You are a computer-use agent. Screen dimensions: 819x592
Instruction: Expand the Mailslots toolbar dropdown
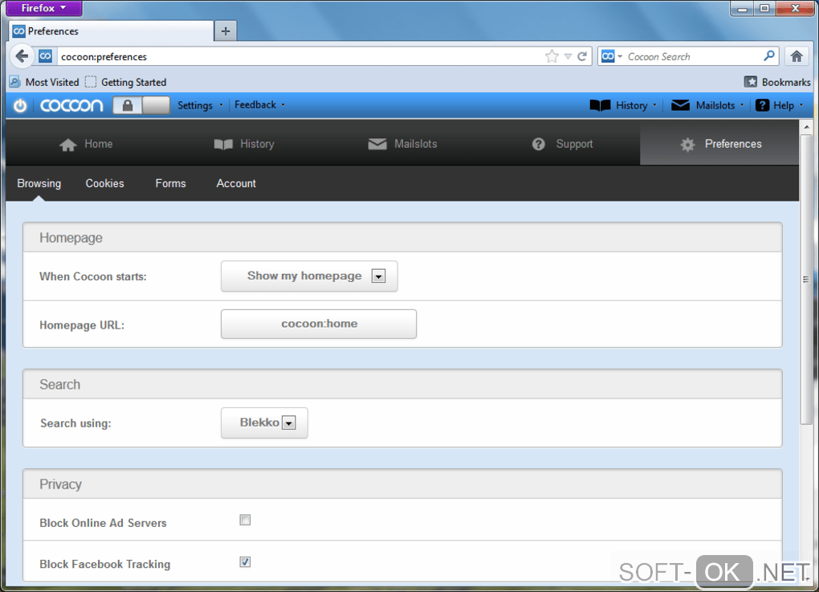pyautogui.click(x=742, y=105)
